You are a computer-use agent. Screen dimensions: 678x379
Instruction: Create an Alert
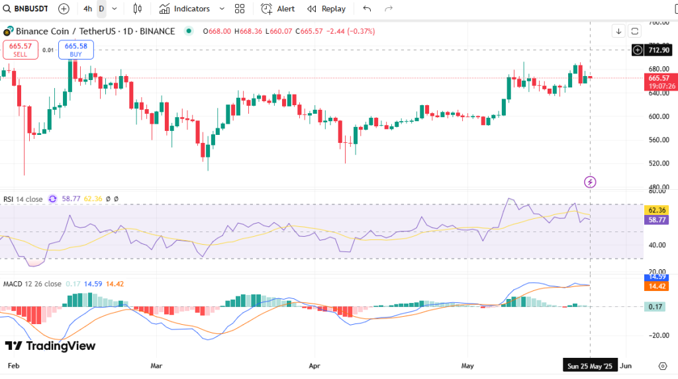coord(277,9)
